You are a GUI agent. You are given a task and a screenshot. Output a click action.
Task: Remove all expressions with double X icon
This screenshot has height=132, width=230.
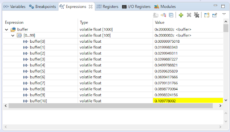pyautogui.click(x=197, y=15)
